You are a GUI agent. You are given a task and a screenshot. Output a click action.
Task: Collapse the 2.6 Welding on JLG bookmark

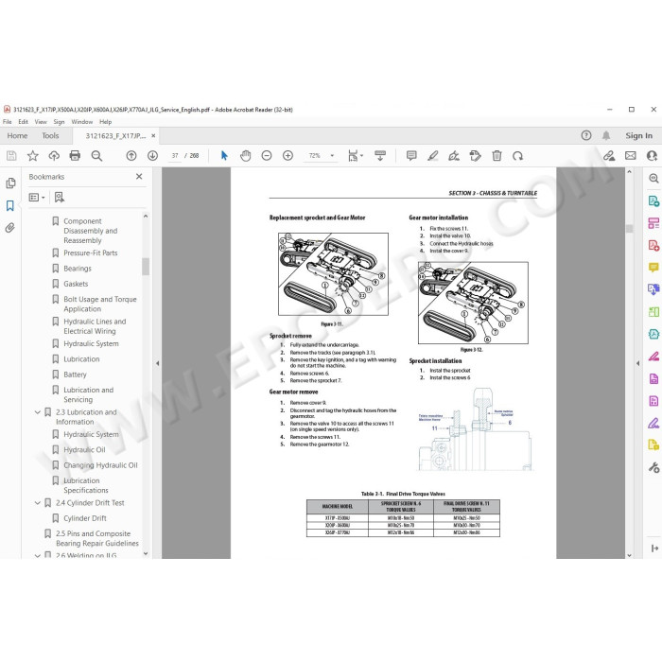click(38, 555)
